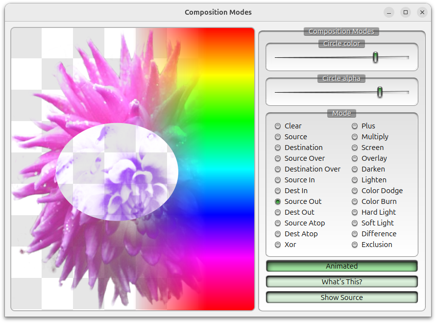Select the Clear composition mode
The width and height of the screenshot is (436, 323).
click(278, 126)
